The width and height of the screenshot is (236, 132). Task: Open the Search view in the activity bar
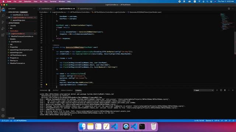coord(3,16)
